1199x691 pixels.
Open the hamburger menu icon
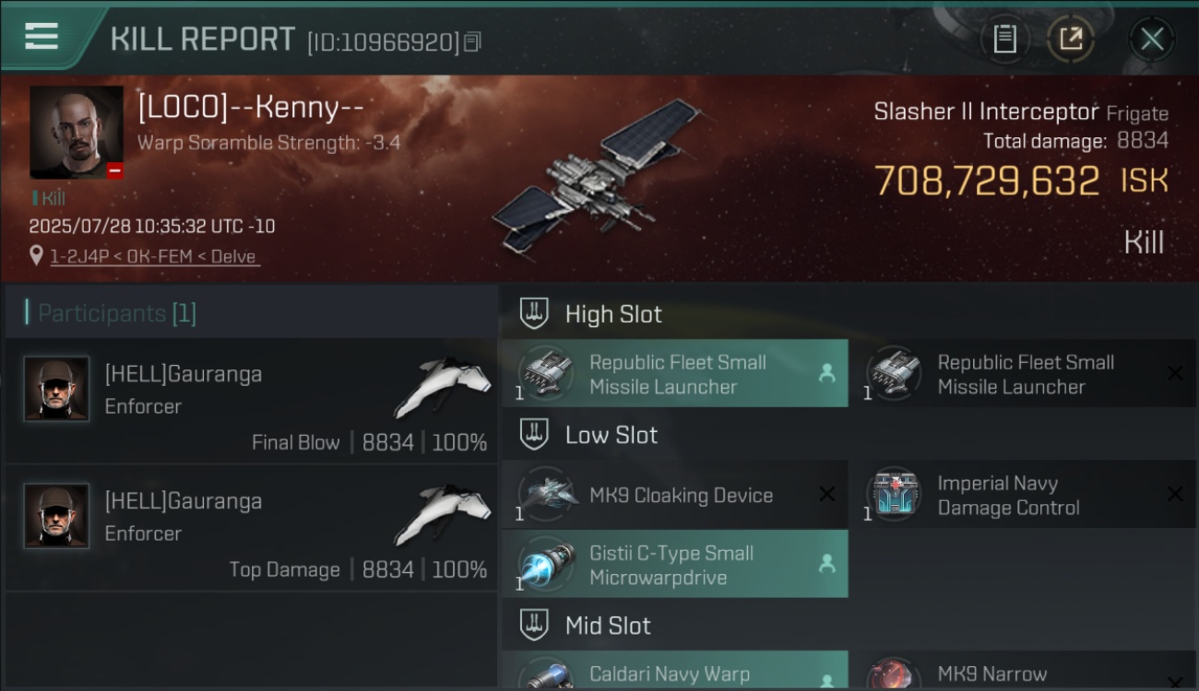point(42,37)
